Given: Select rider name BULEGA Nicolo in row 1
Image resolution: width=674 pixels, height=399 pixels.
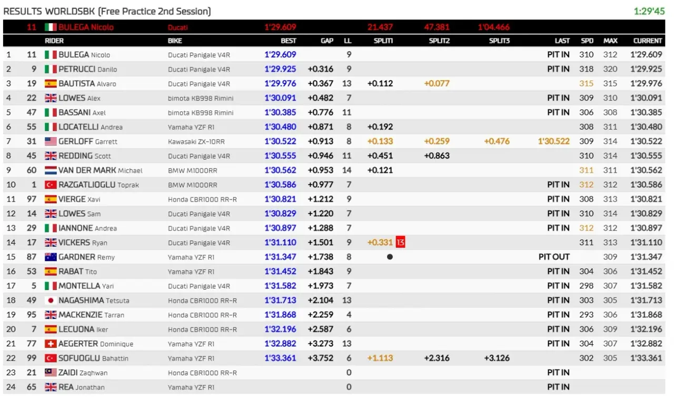Looking at the screenshot, I should 84,55.
